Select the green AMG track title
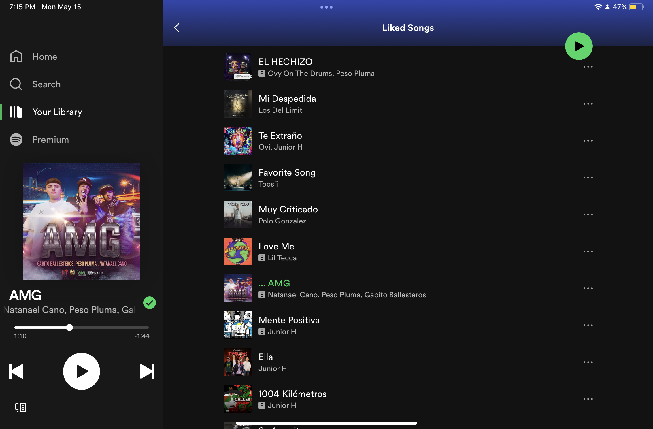The height and width of the screenshot is (429, 653). click(274, 283)
